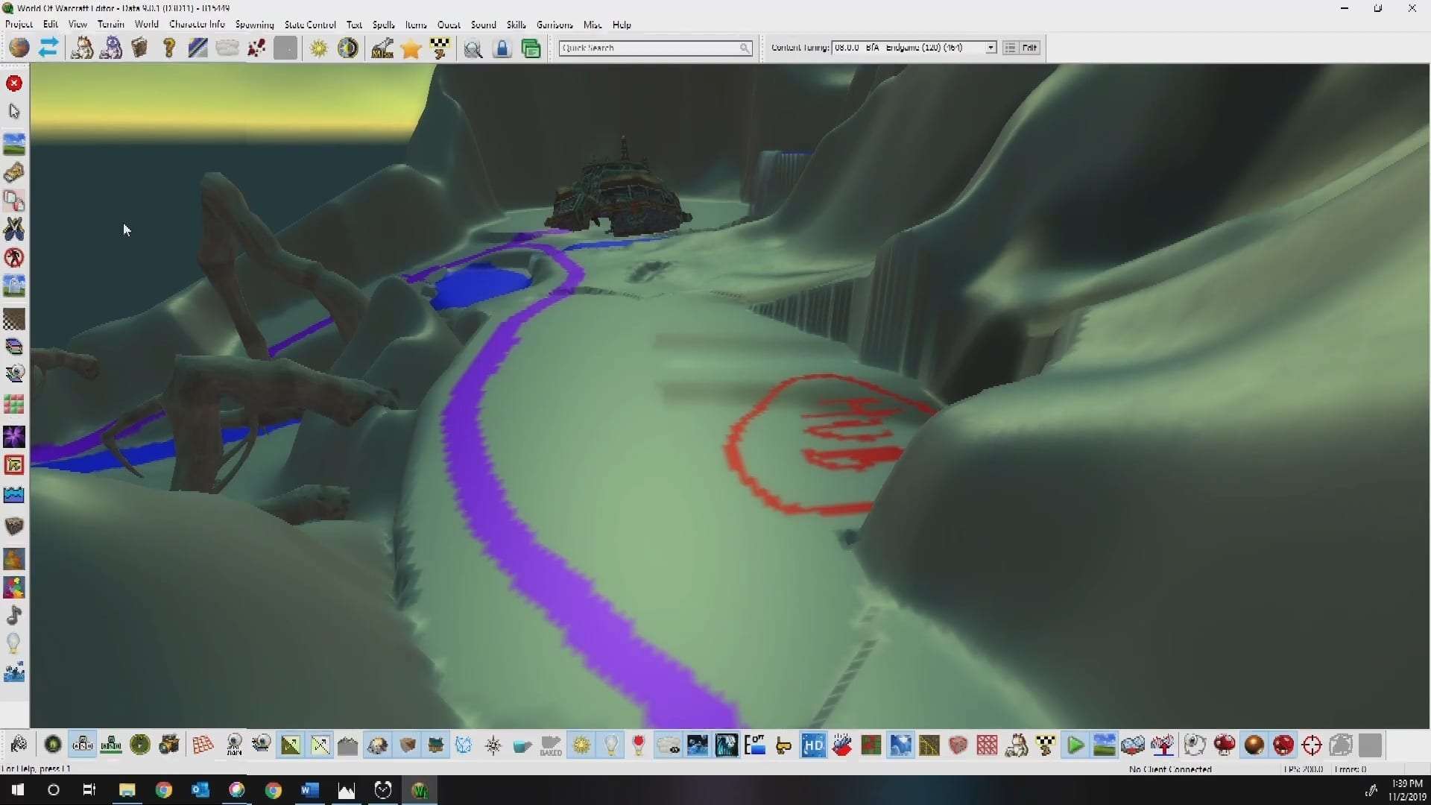Screen dimensions: 1431x805
Task: Toggle the green play arrow button
Action: (x=1075, y=745)
